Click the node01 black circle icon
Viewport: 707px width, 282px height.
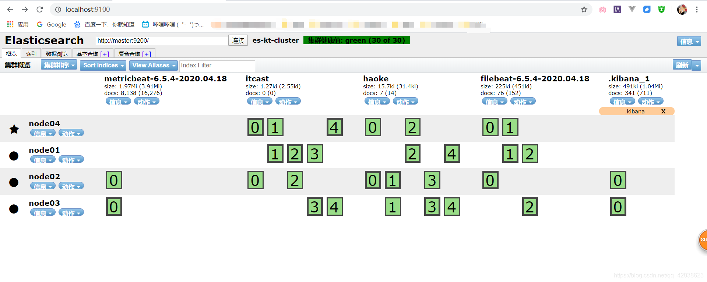[14, 156]
